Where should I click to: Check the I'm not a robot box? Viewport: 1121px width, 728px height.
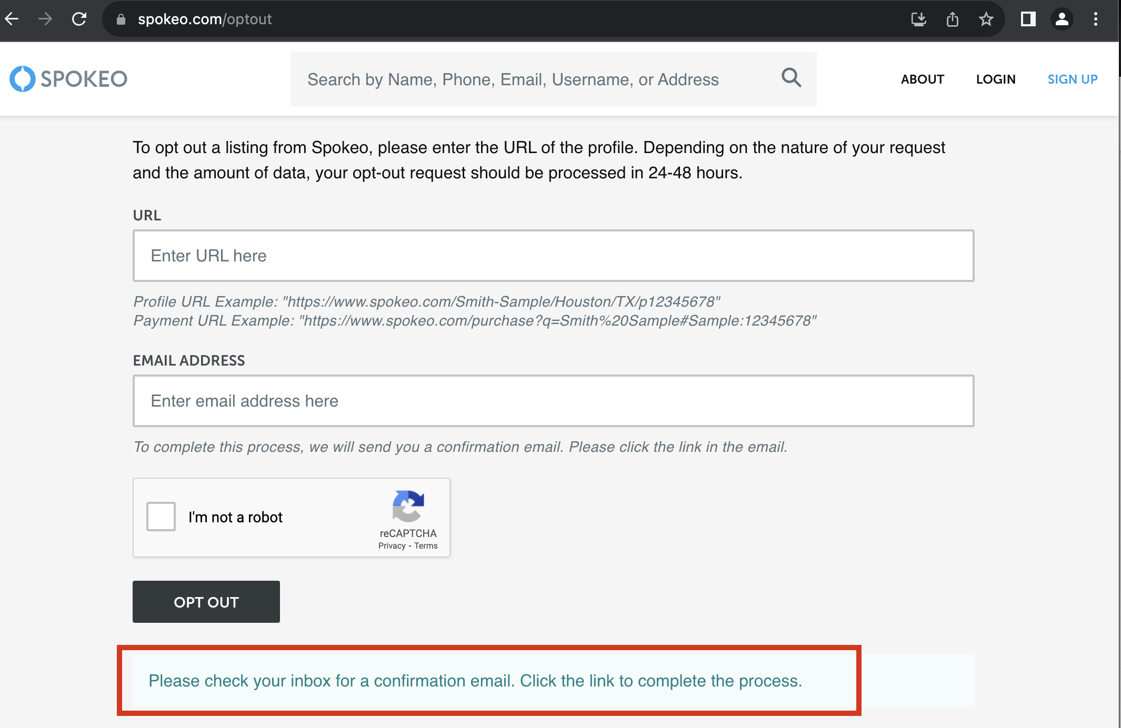tap(160, 517)
